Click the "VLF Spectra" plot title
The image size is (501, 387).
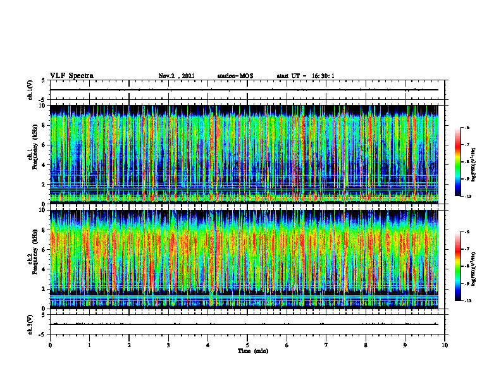[71, 76]
